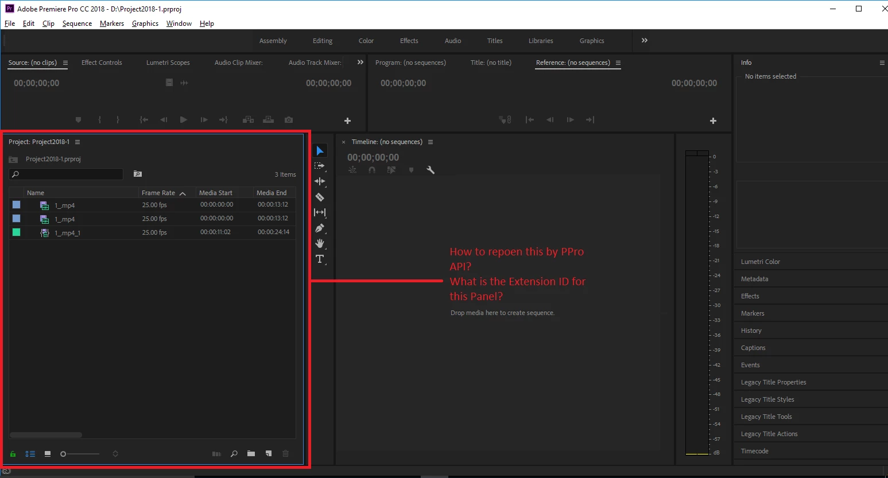Step forward one frame in Source monitor
This screenshot has width=888, height=478.
click(204, 120)
